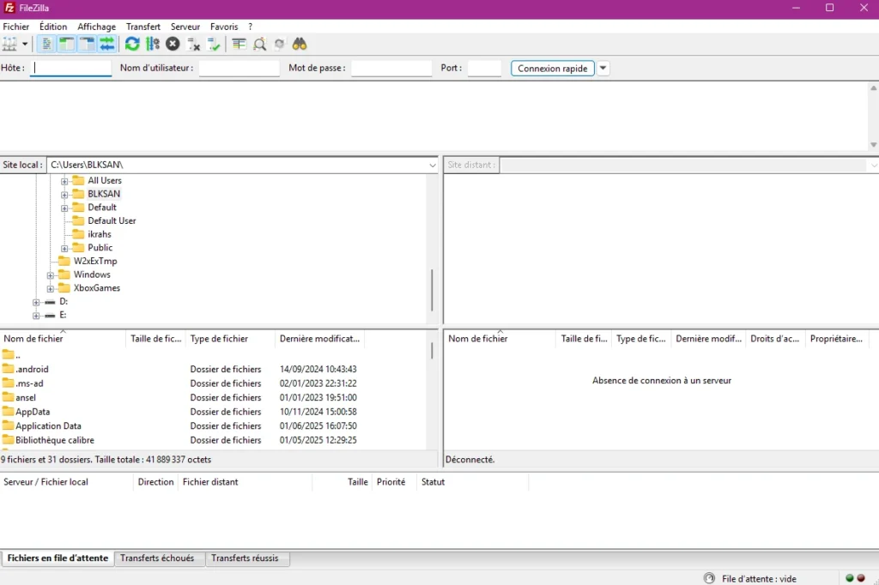879x585 pixels.
Task: Select the Default User folder
Action: [112, 220]
